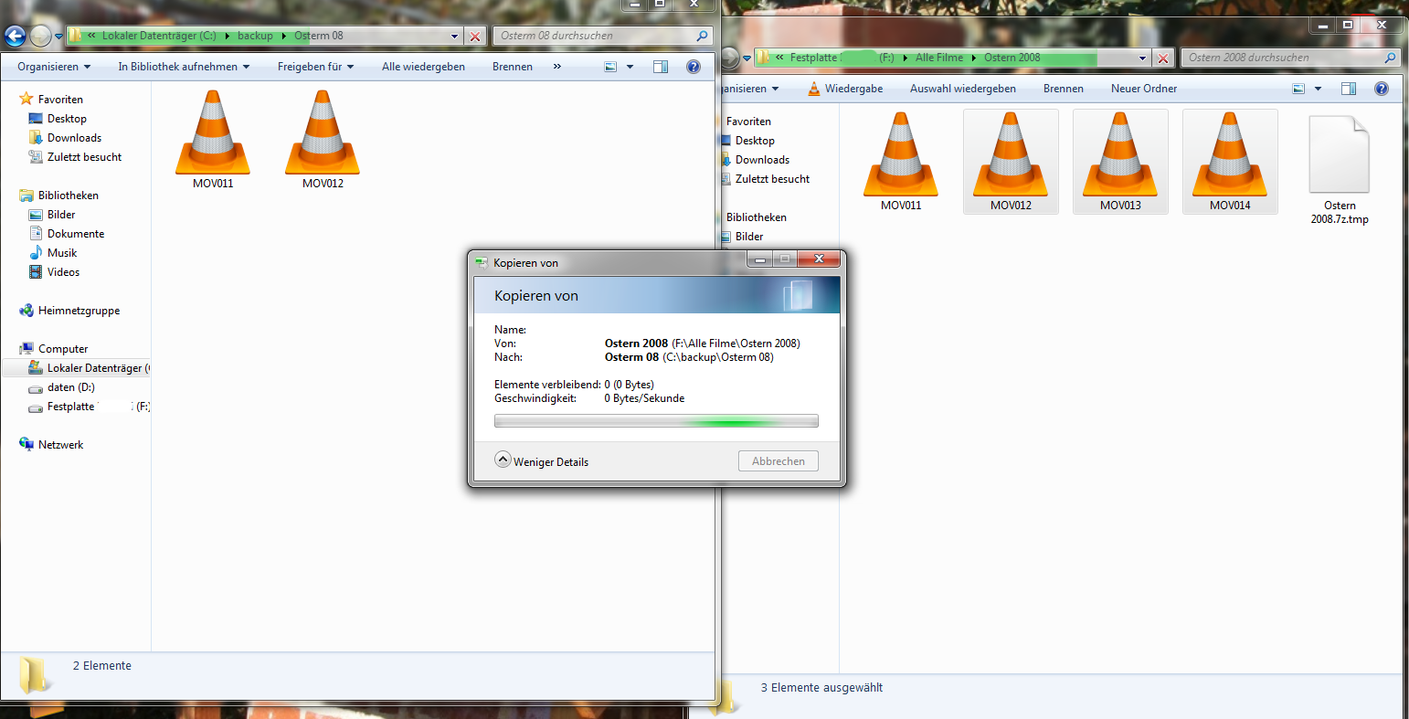The image size is (1409, 719).
Task: Open address bar history dropdown in the Osterm 08 window
Action: tap(455, 36)
